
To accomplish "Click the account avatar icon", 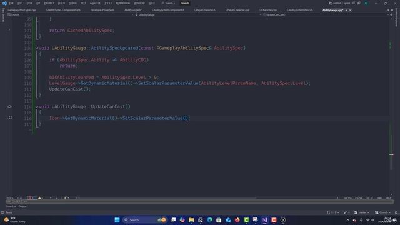I will (366, 3).
